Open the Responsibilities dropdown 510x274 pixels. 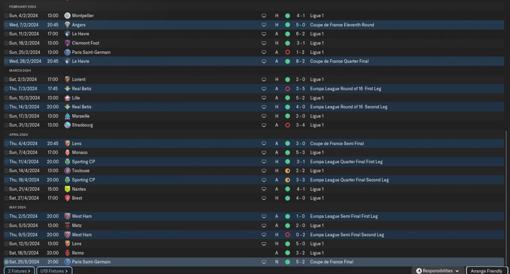(437, 271)
